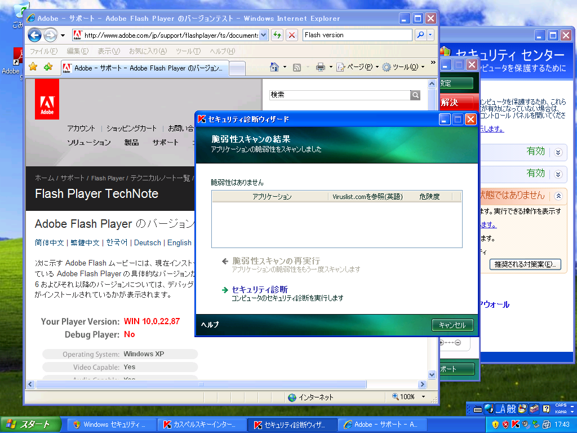577x433 pixels.
Task: Go back in Internet Explorer
Action: coord(35,36)
